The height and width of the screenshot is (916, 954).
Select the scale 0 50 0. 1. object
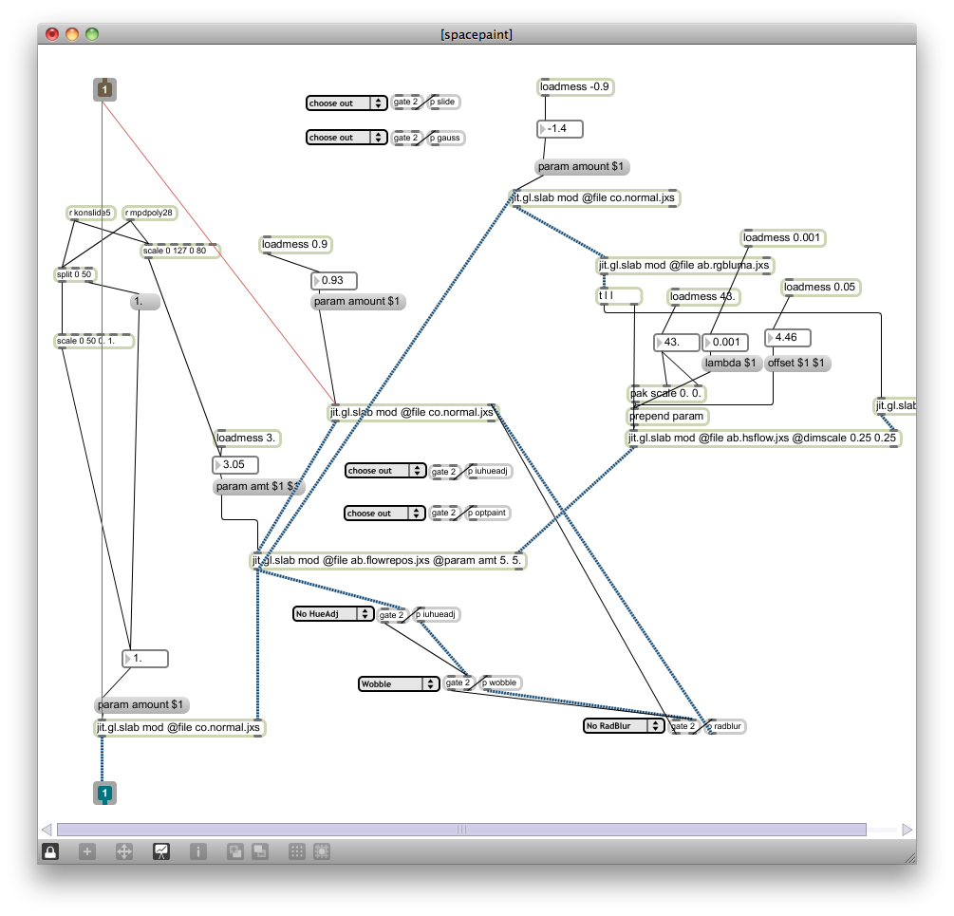click(94, 341)
